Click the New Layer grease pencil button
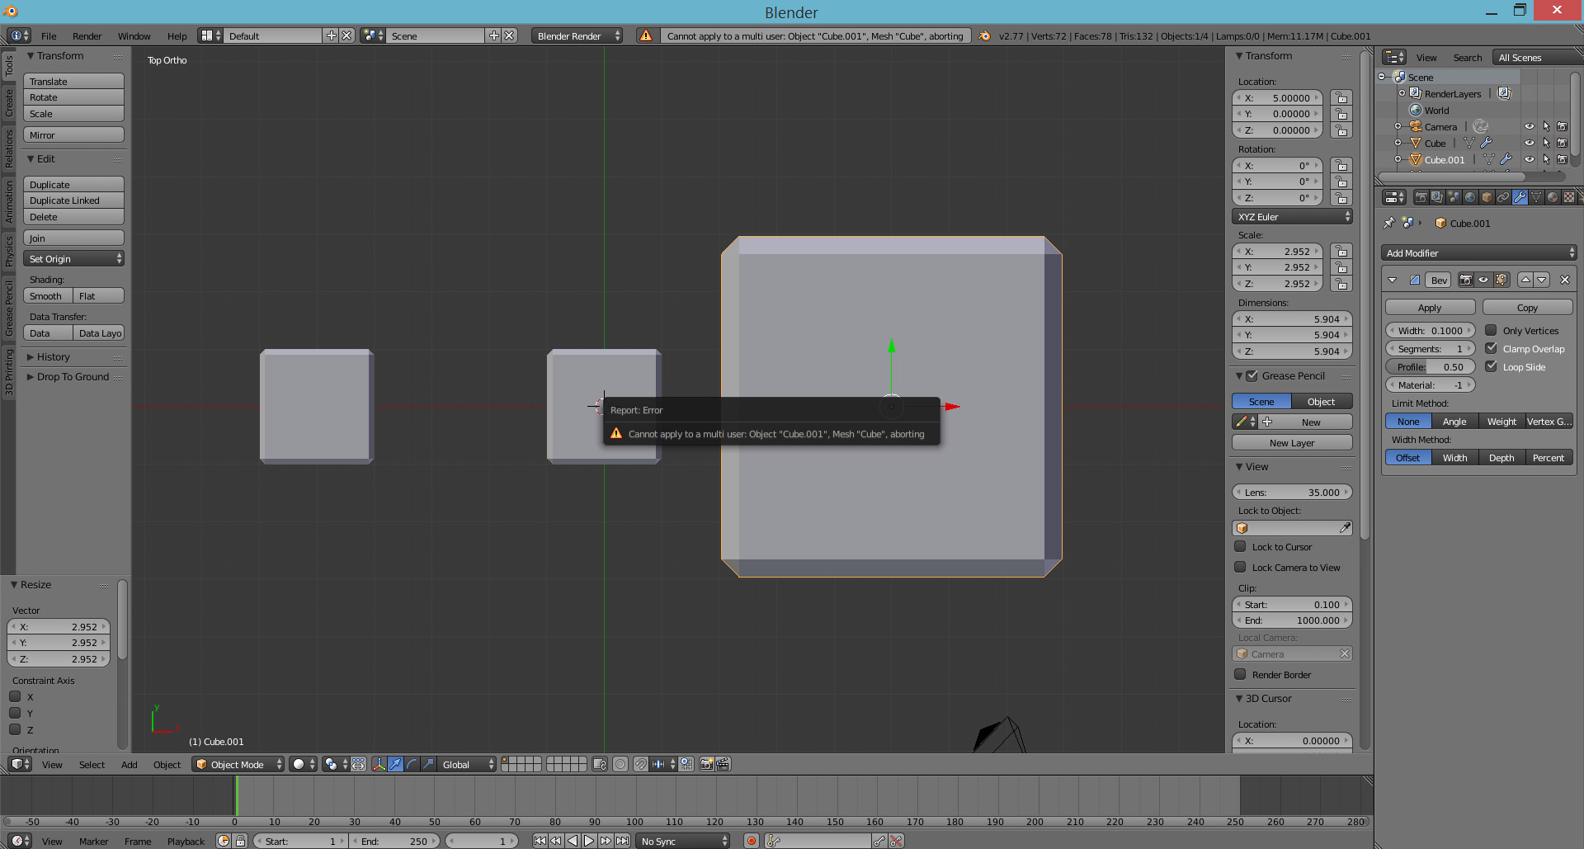The width and height of the screenshot is (1584, 849). pos(1292,442)
